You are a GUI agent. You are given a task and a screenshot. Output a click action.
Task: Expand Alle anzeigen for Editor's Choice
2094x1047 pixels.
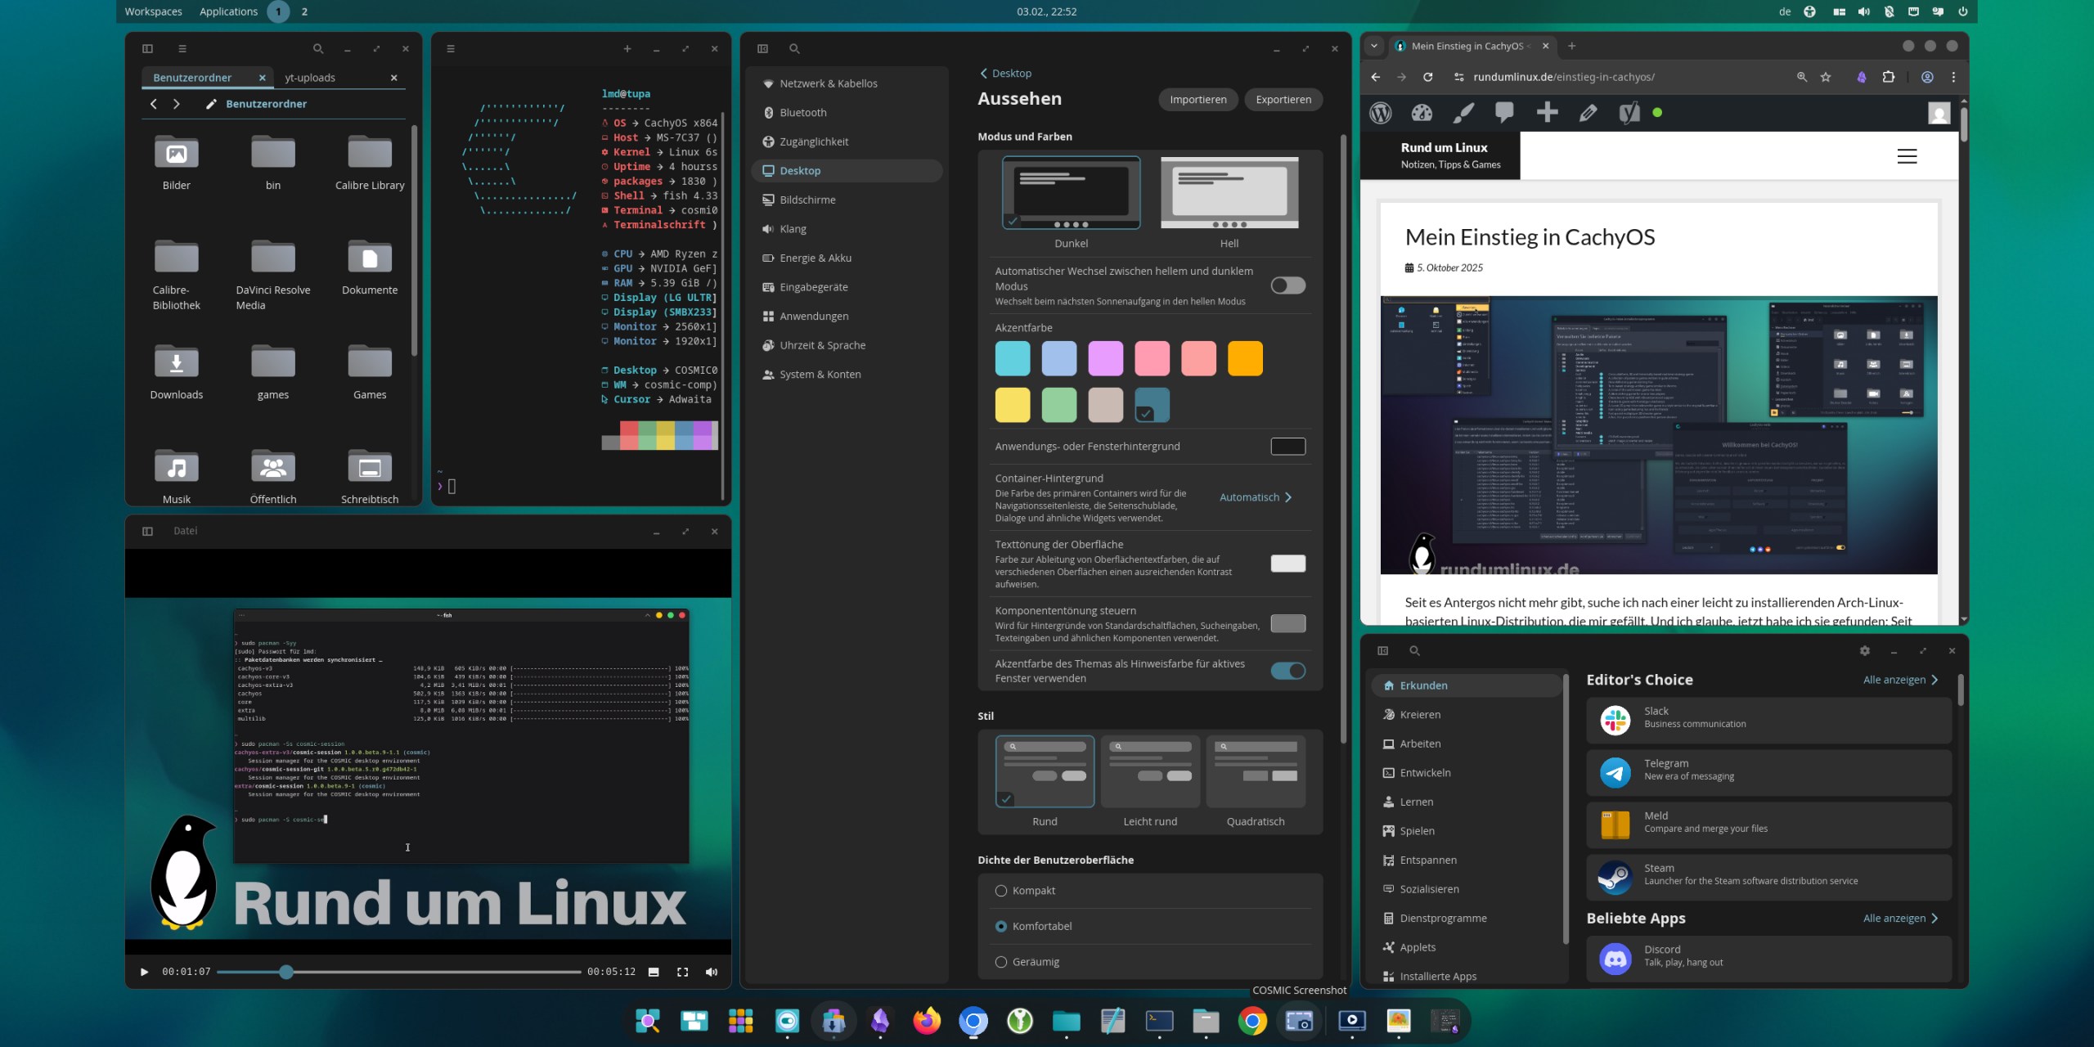pos(1899,679)
